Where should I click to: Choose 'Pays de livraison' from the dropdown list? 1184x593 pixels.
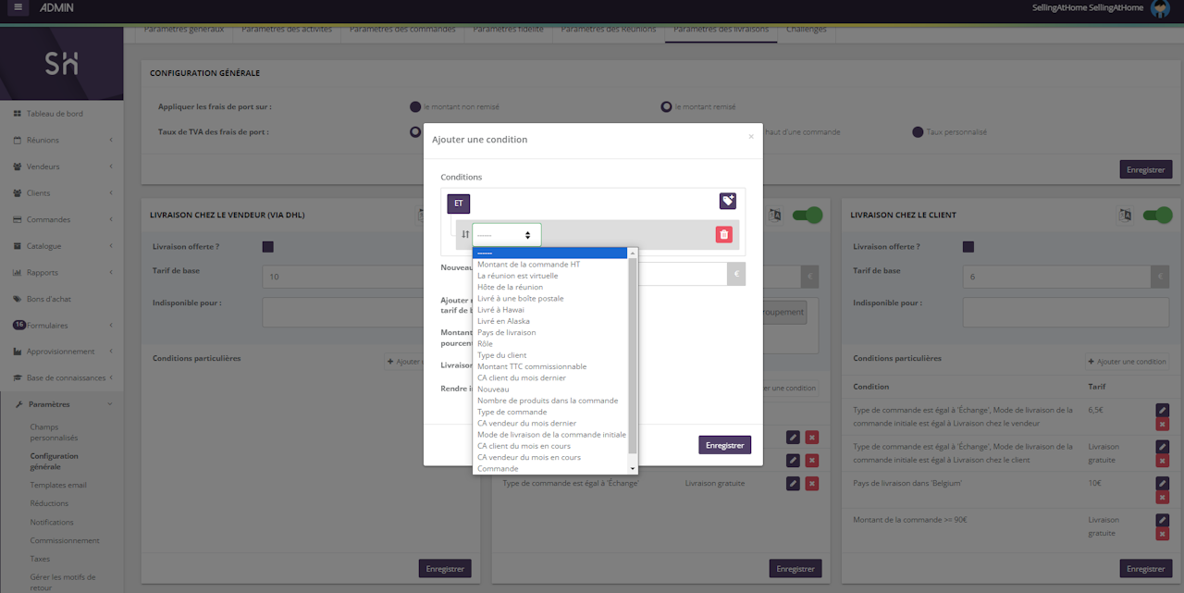(x=506, y=332)
